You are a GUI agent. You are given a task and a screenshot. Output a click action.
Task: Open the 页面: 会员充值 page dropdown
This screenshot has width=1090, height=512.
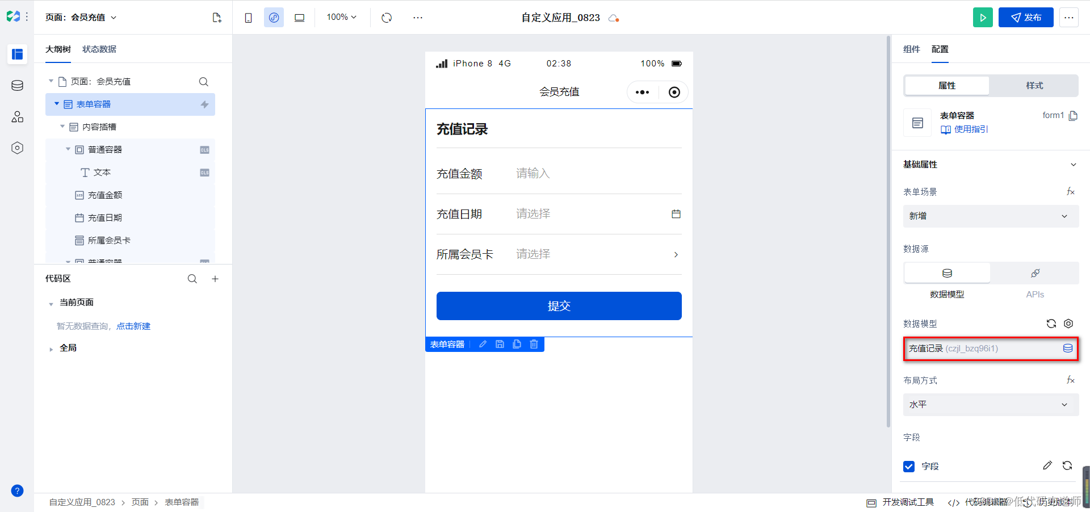(81, 18)
